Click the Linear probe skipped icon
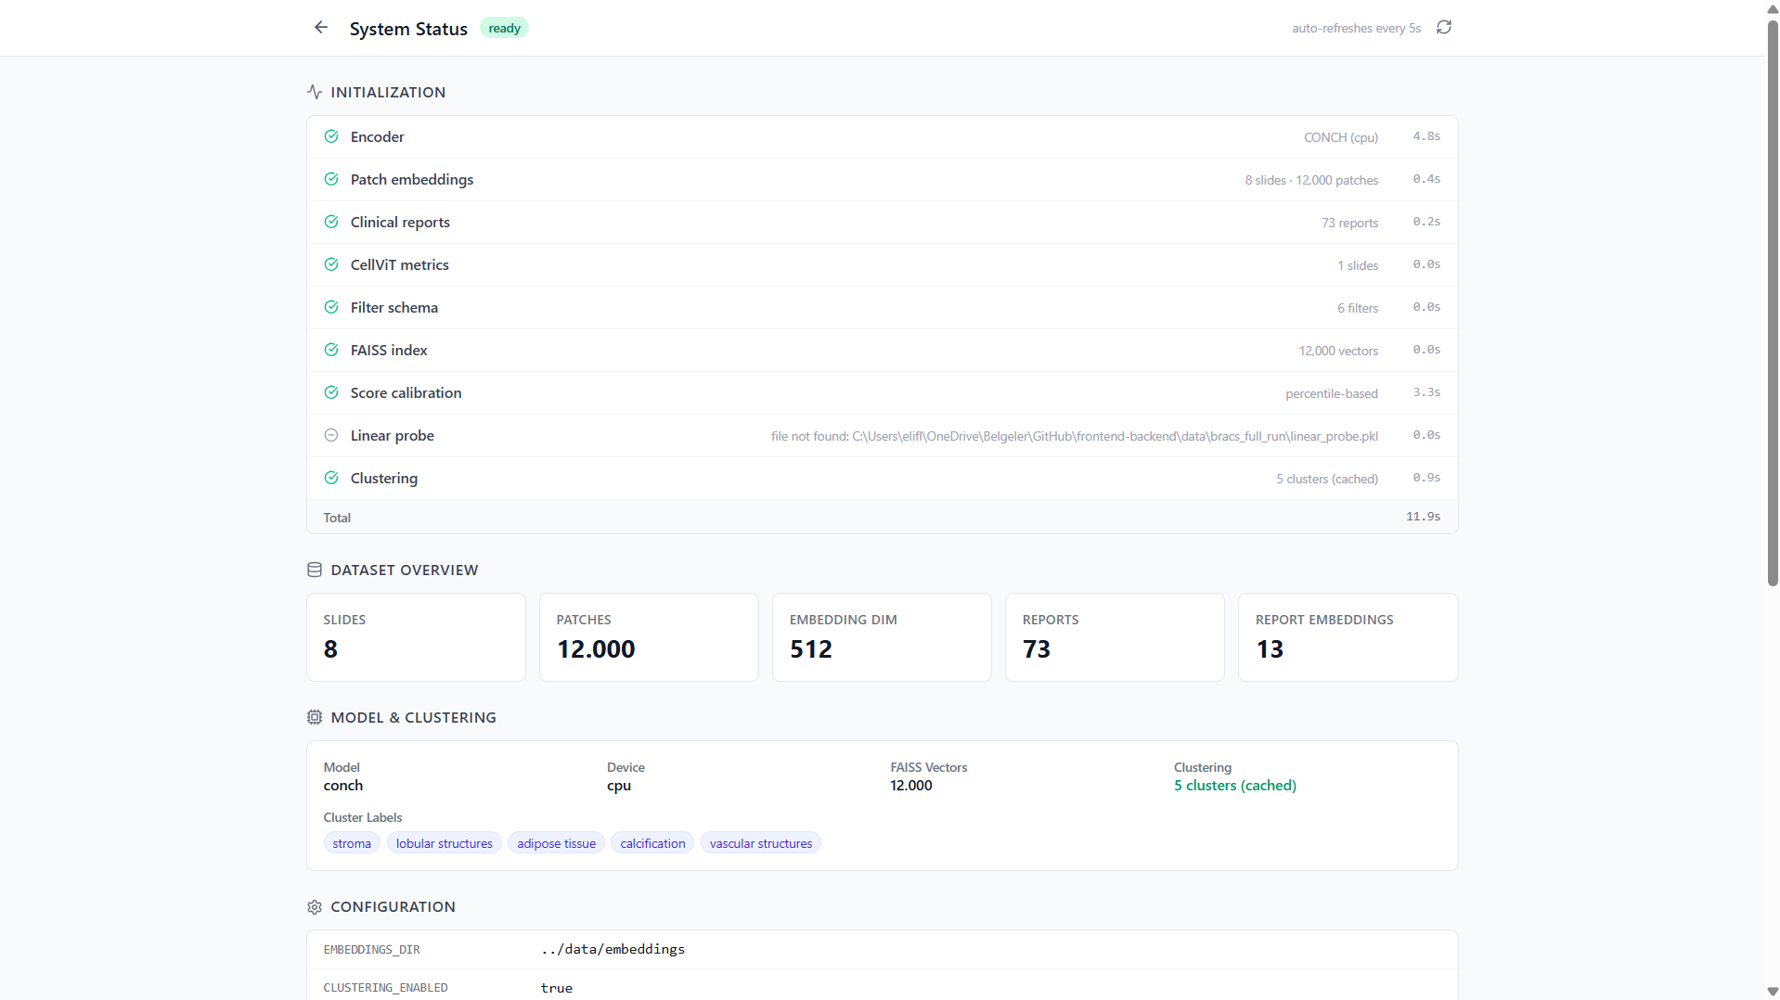This screenshot has height=1000, width=1780. (331, 435)
